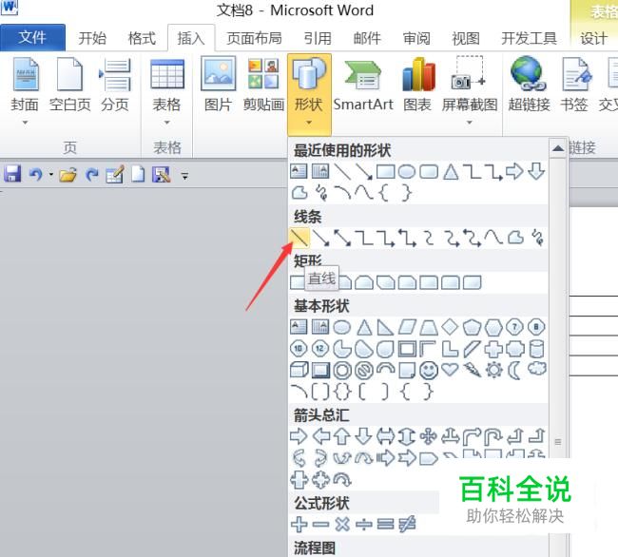Choose the down arrow in recent shapes
Image resolution: width=618 pixels, height=557 pixels.
tap(536, 172)
